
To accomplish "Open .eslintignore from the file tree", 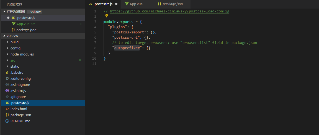I will 43,84.
